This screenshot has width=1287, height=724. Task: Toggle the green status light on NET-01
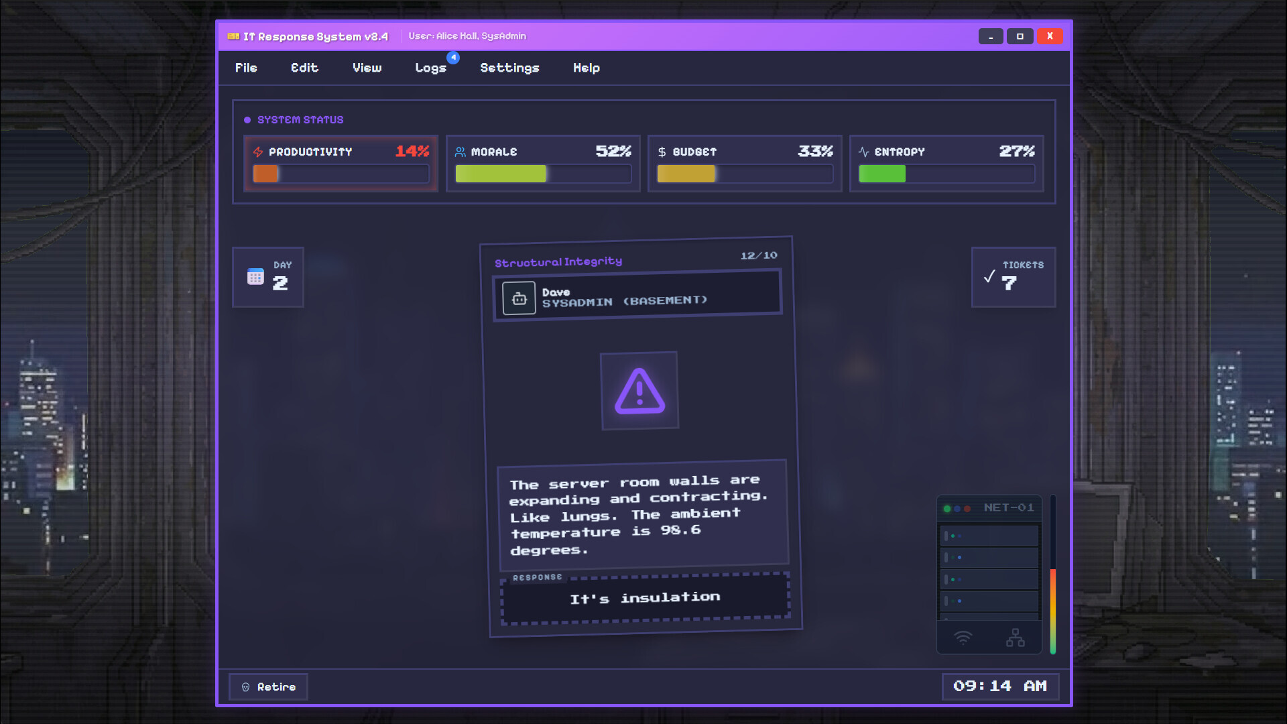pos(947,508)
